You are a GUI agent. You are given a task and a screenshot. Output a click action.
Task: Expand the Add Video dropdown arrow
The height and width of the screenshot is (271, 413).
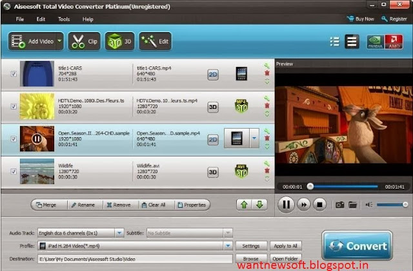[59, 41]
